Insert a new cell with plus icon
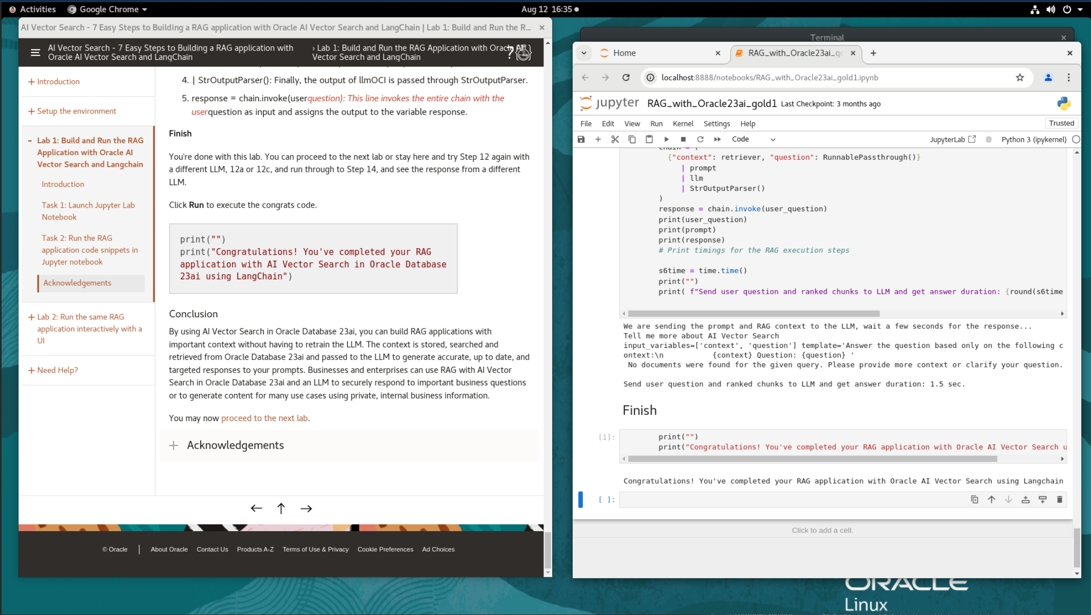Viewport: 1091px width, 615px height. point(598,139)
